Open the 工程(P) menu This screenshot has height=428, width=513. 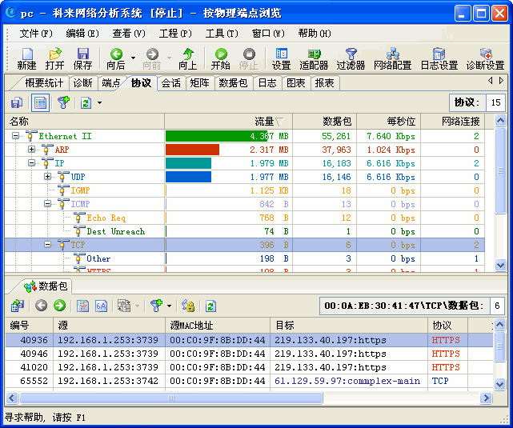point(175,34)
